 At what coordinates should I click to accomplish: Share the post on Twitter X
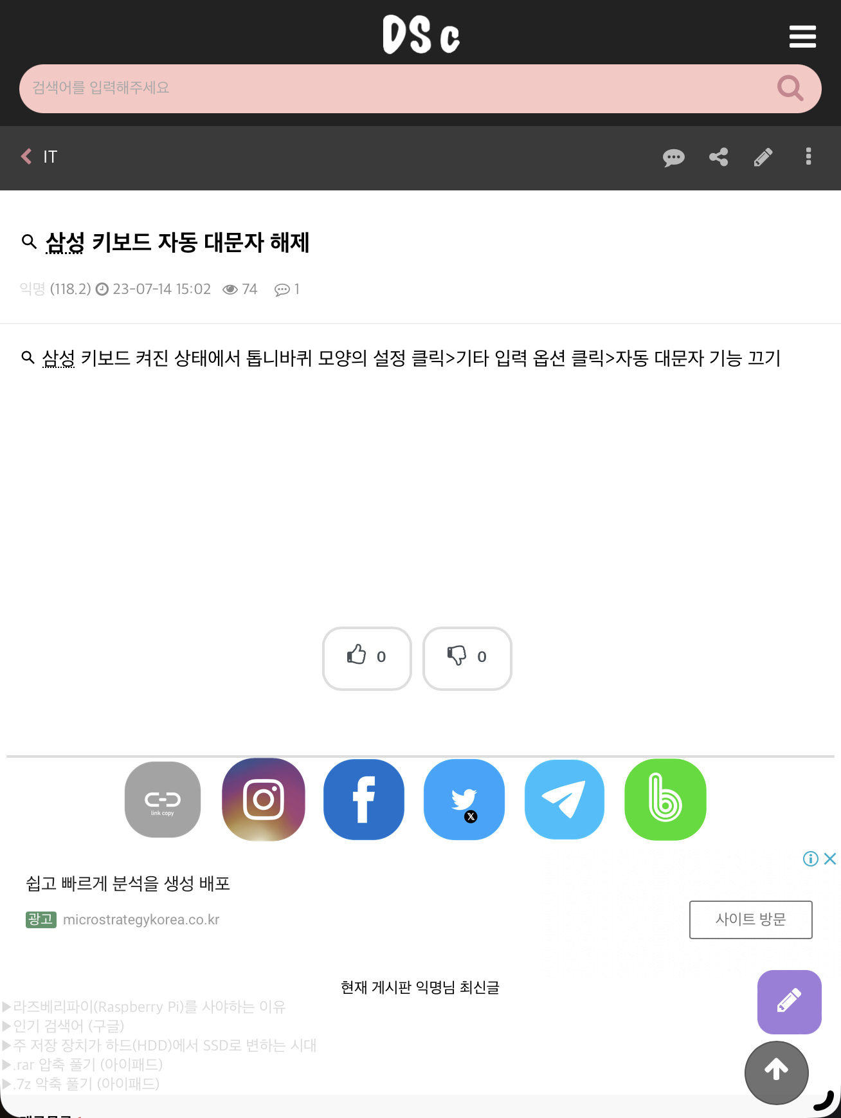(464, 800)
